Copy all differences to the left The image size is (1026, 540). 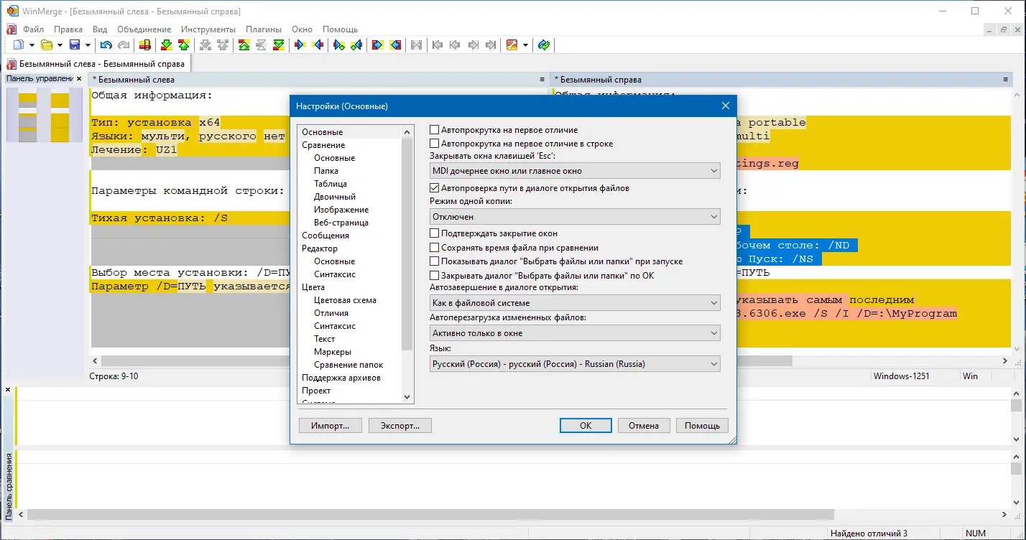pyautogui.click(x=395, y=45)
